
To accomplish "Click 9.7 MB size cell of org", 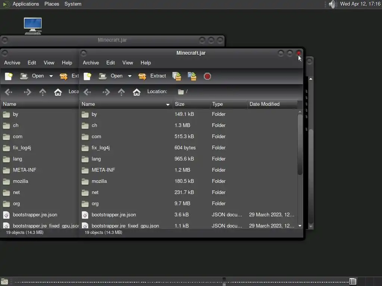I will (x=182, y=204).
